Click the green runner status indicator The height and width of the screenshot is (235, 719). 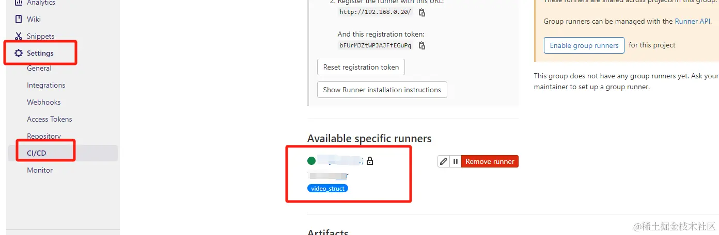point(311,161)
